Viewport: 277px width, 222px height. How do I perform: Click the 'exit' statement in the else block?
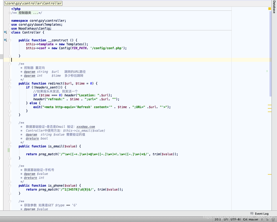pos(37,107)
